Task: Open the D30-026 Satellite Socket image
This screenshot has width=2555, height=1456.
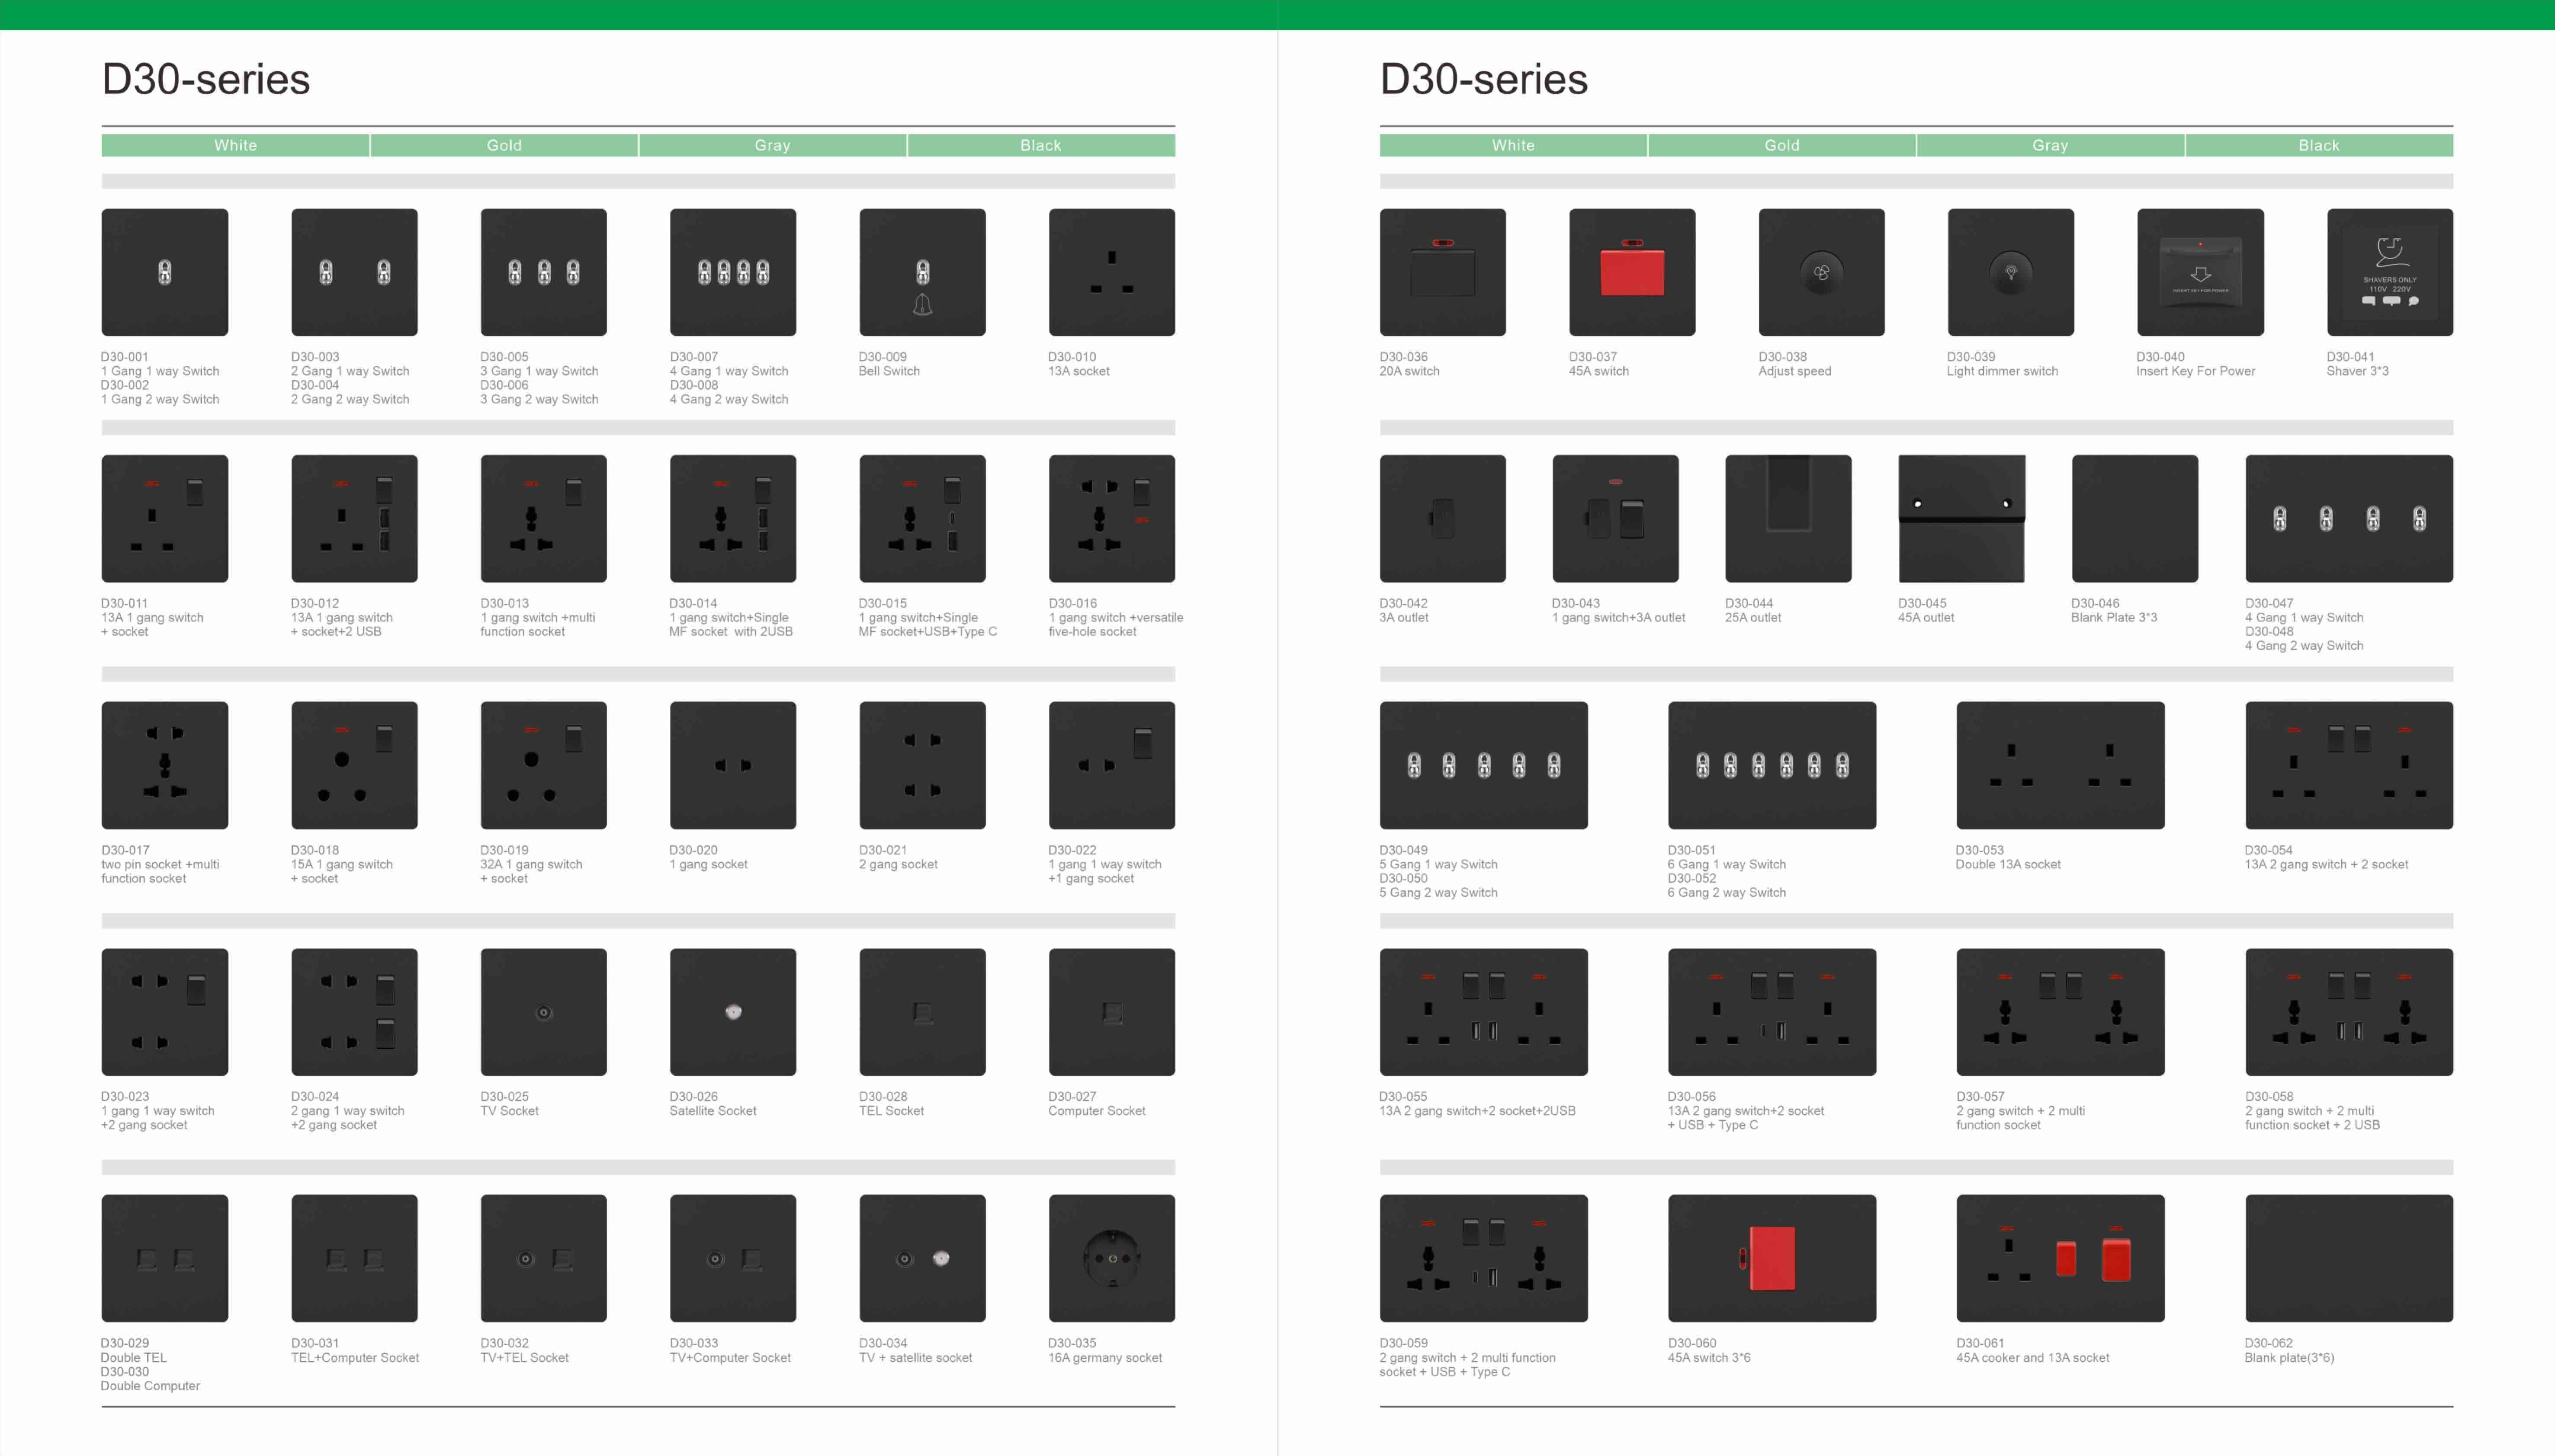Action: 733,1012
